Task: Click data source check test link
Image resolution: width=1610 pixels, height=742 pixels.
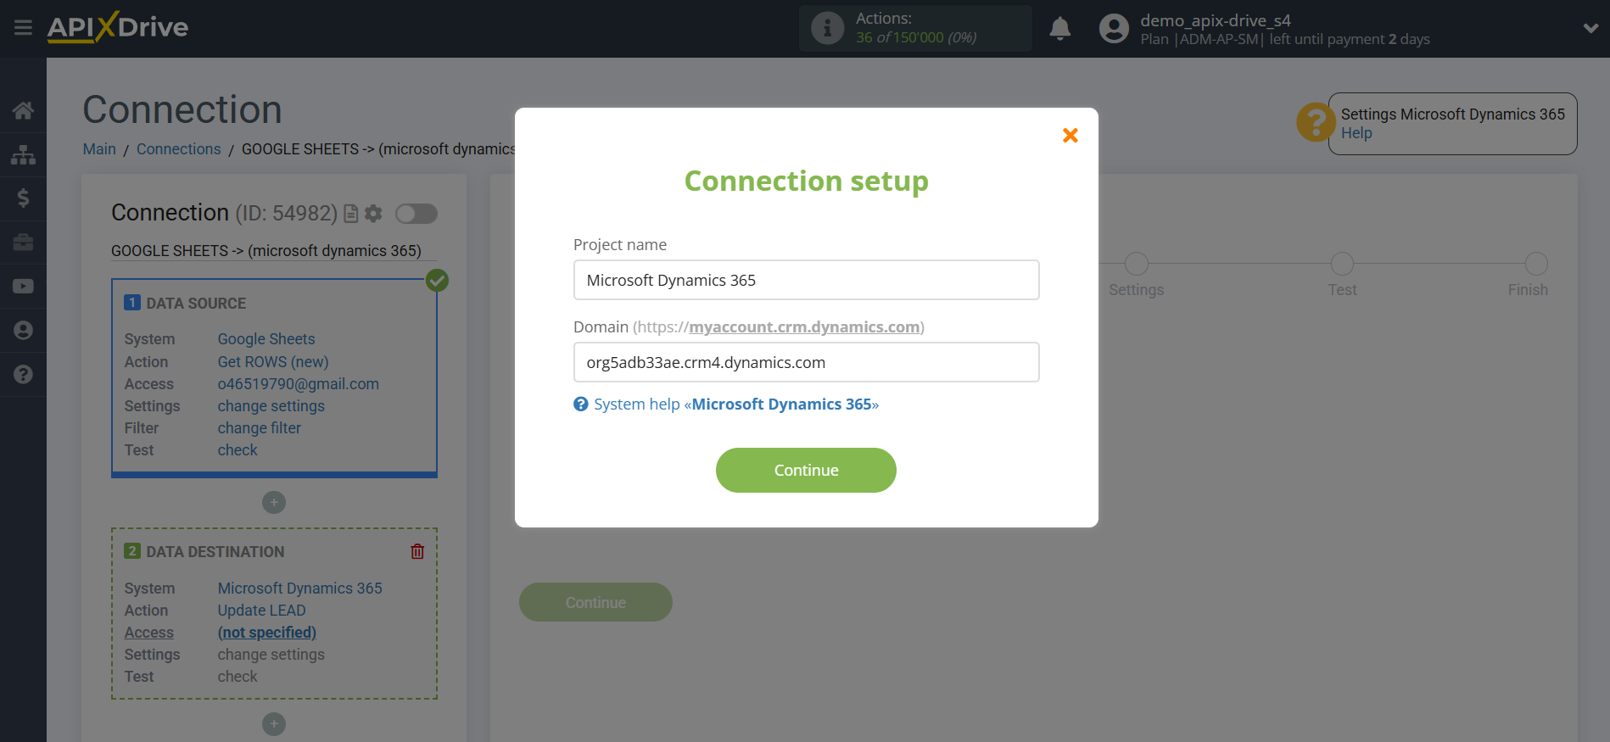Action: (x=238, y=450)
